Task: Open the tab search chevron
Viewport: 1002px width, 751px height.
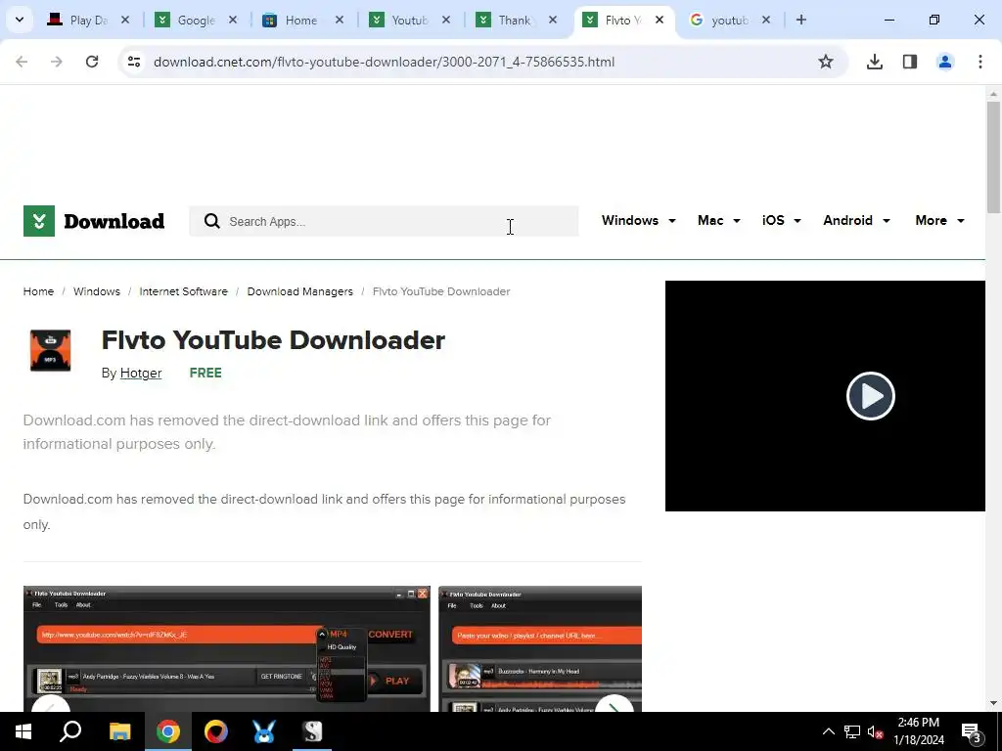Action: (20, 20)
